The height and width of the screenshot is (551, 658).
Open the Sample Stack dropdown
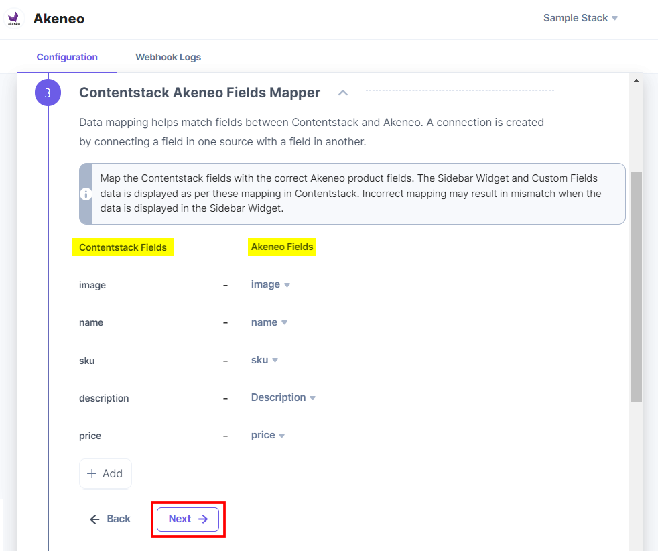pos(580,18)
